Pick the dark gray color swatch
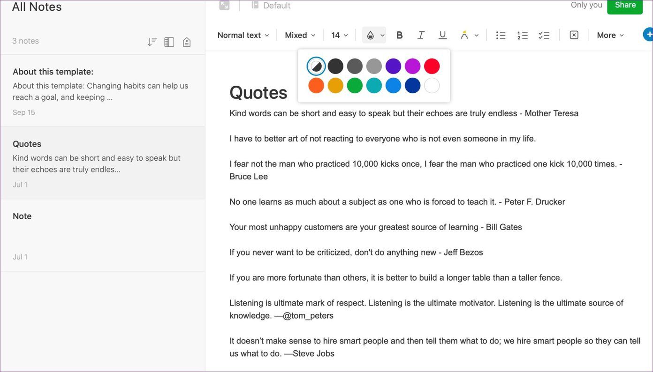This screenshot has width=653, height=372. tap(355, 67)
